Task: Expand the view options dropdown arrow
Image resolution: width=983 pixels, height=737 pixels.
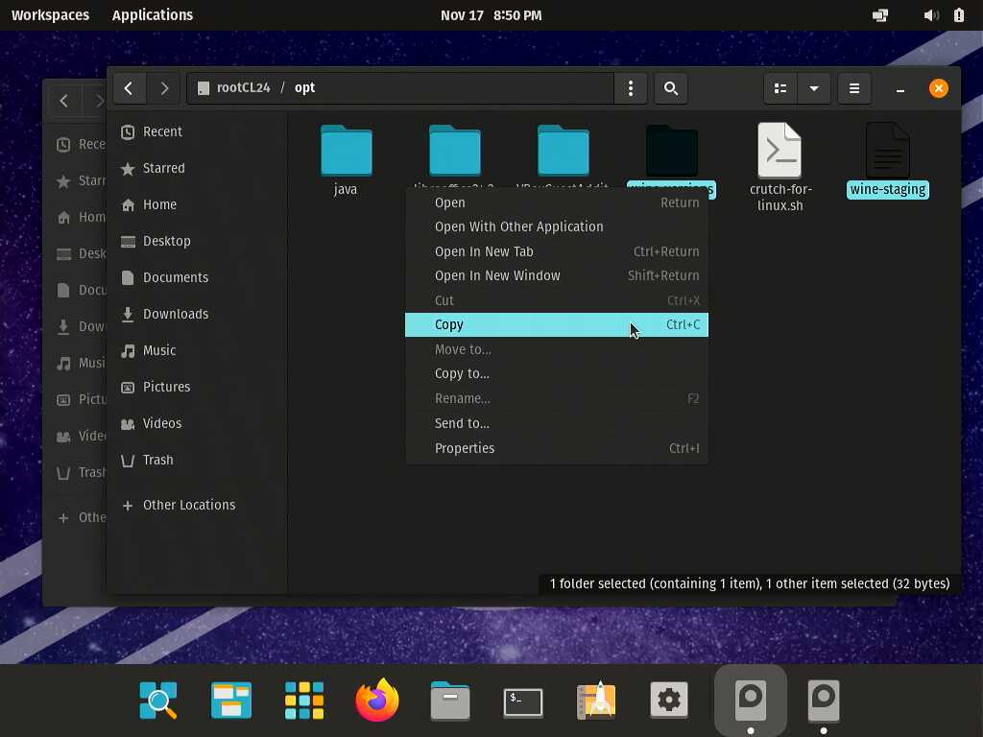Action: coord(814,88)
